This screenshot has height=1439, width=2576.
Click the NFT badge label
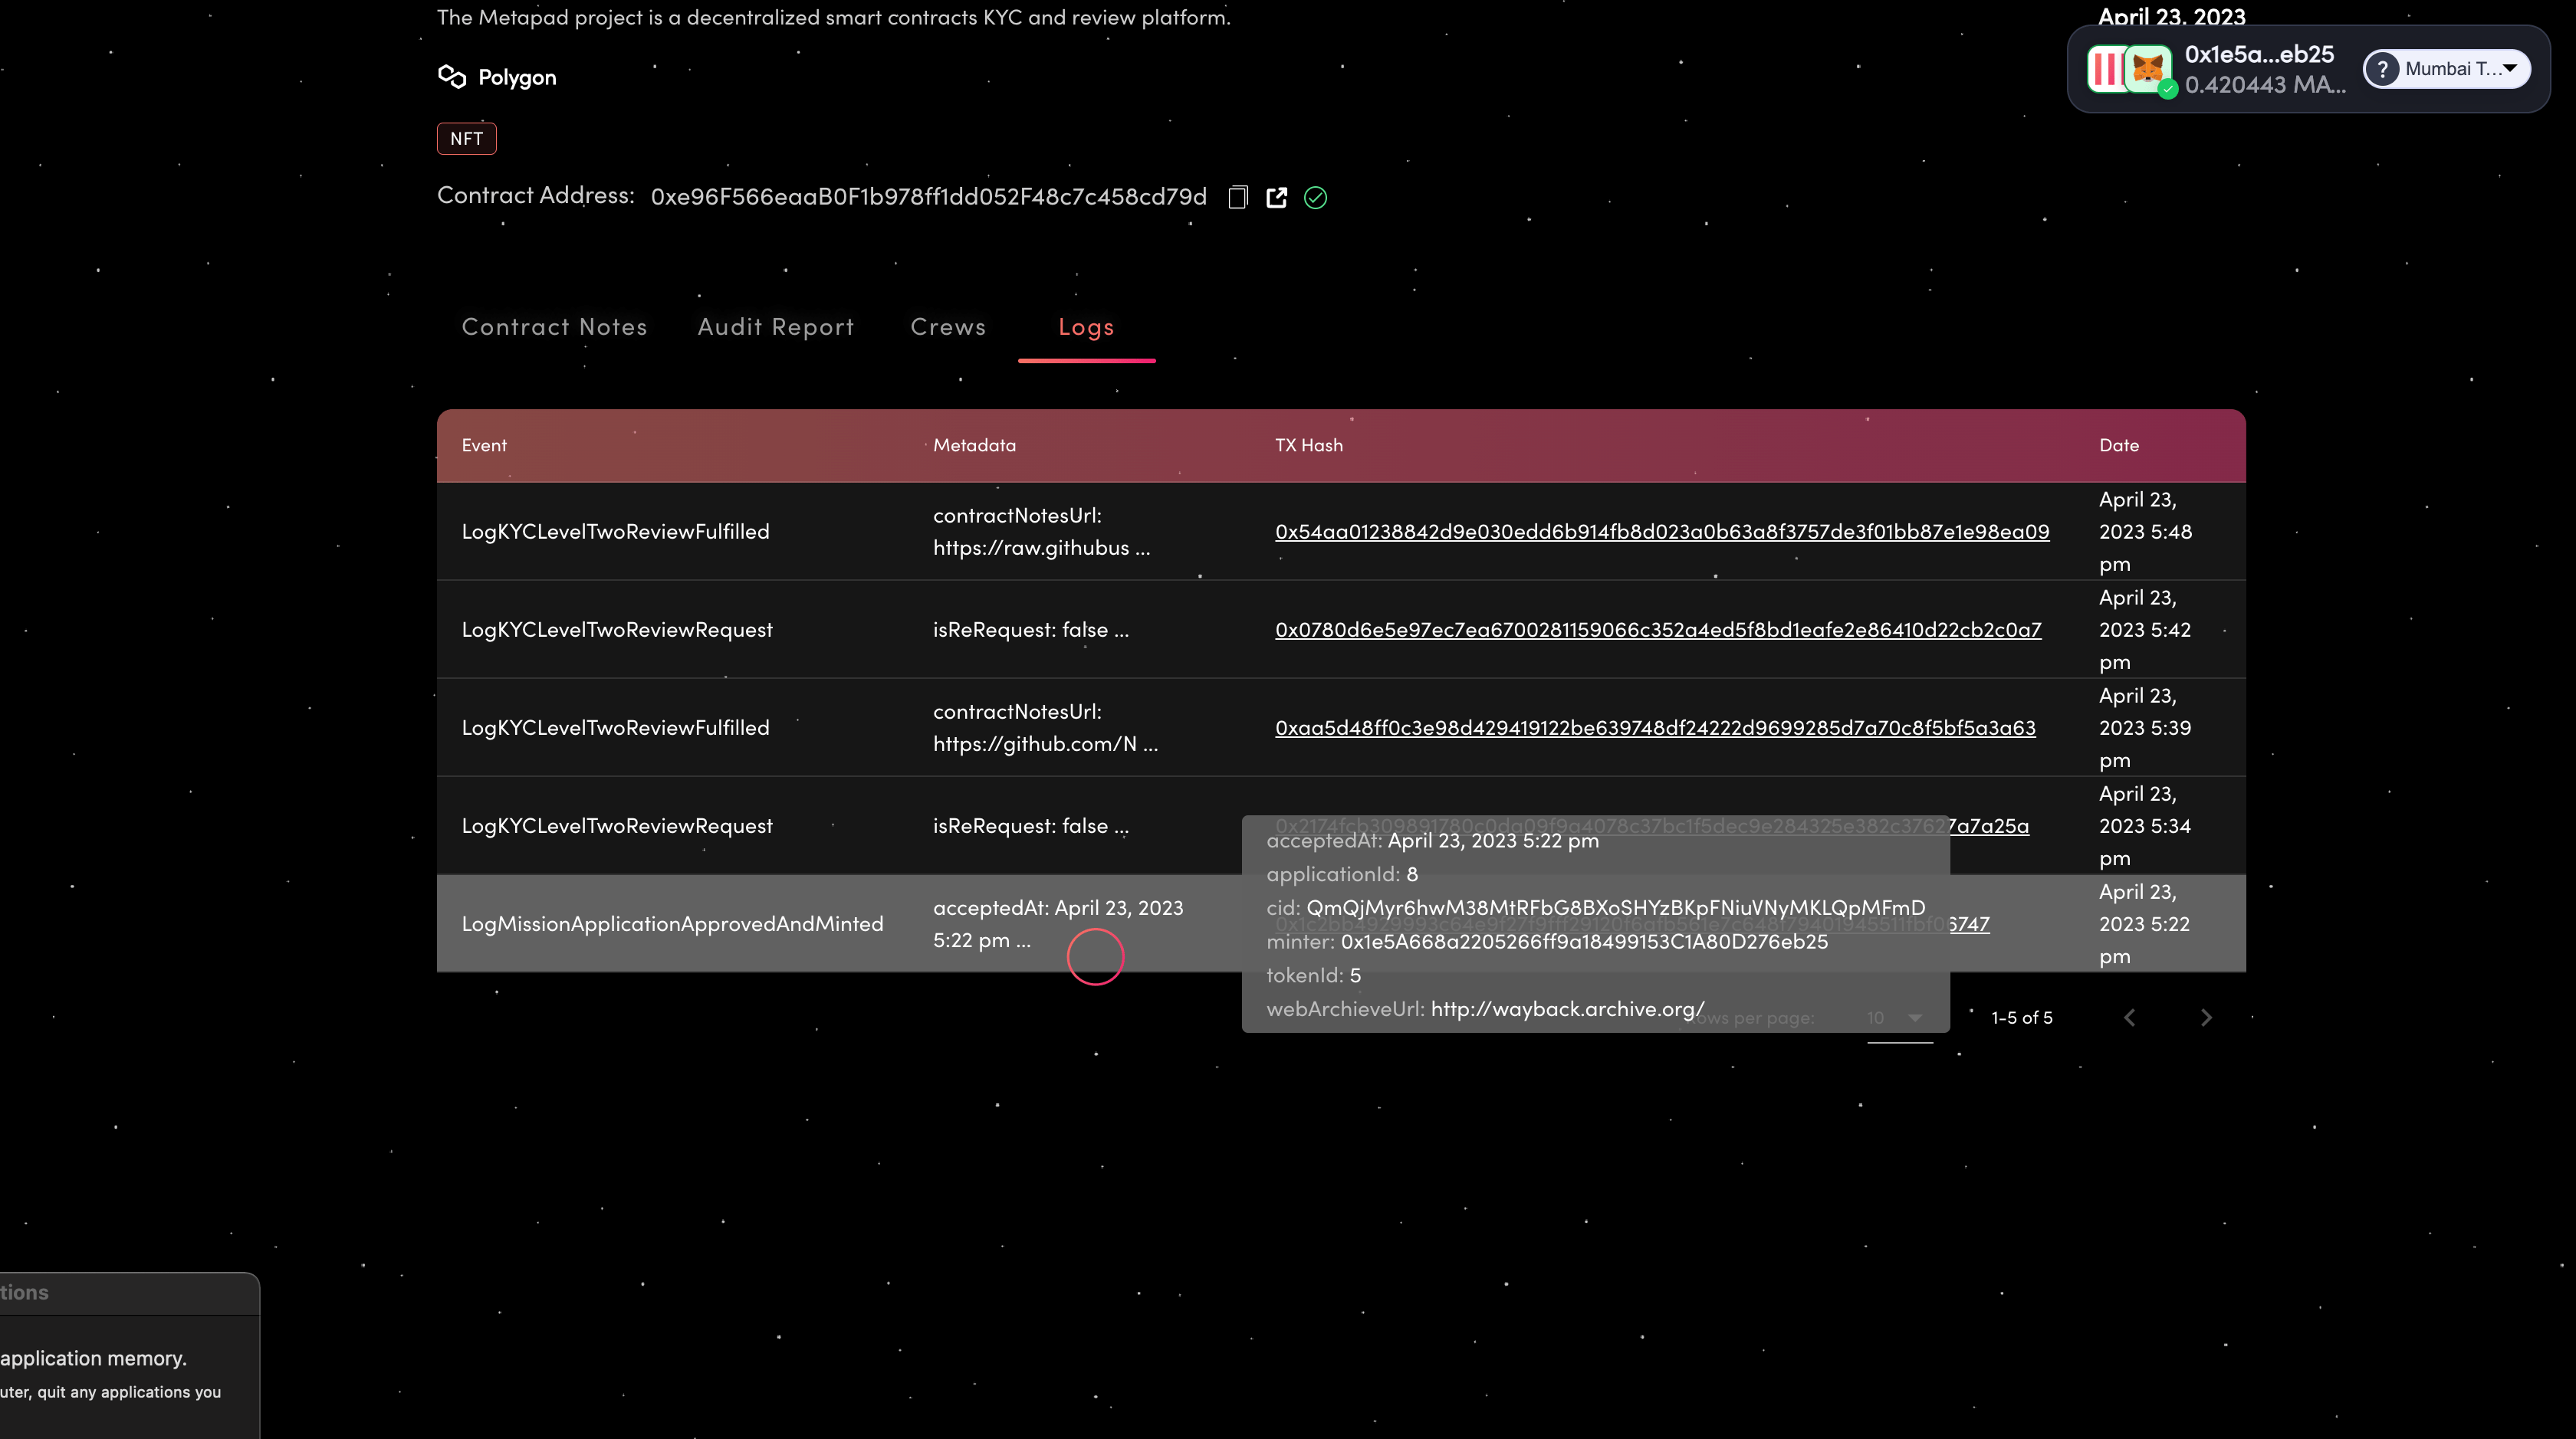point(466,138)
